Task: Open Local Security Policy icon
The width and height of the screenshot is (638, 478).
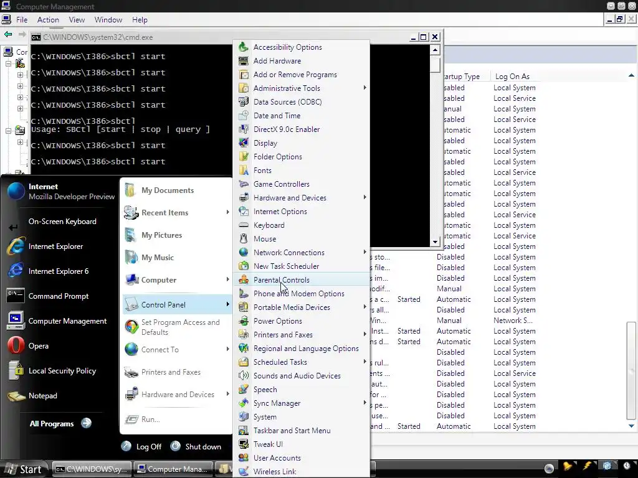Action: pos(16,371)
